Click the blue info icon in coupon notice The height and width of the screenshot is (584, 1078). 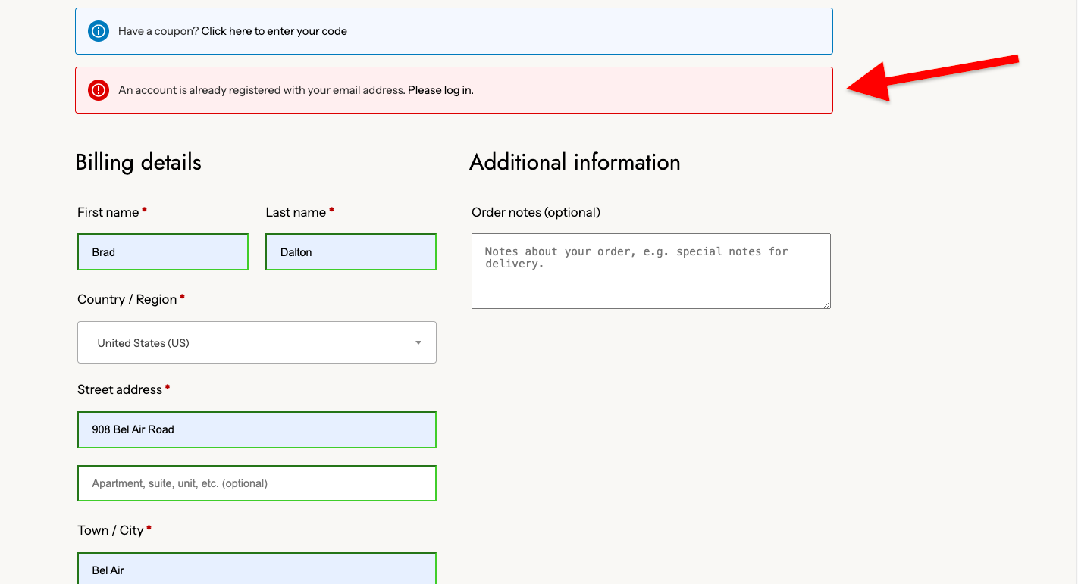[x=99, y=31]
